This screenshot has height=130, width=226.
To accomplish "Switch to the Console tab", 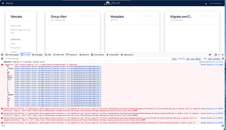I will 26,55.
